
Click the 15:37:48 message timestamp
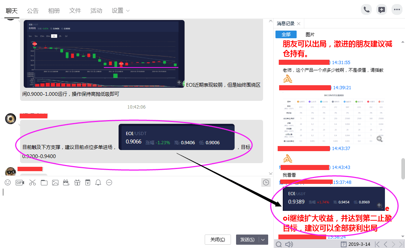point(342,182)
